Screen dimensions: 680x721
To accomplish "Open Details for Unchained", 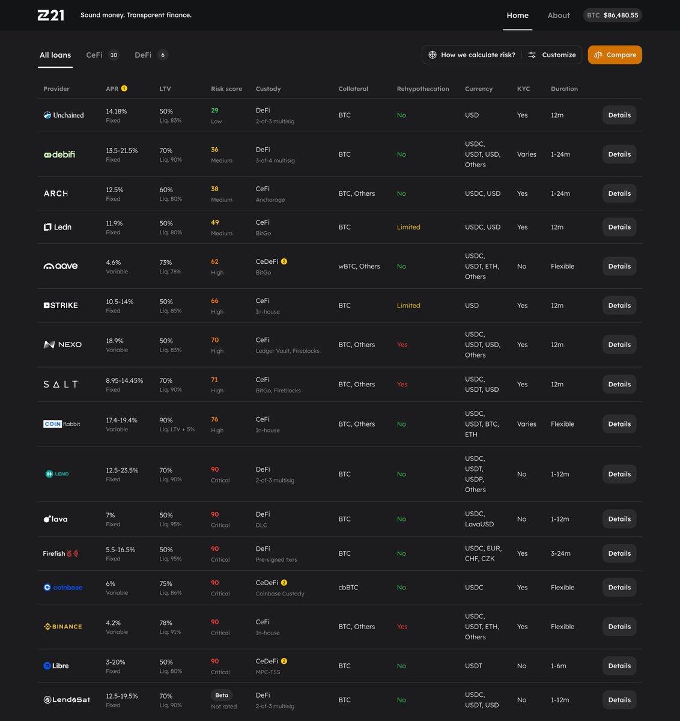I will point(619,115).
